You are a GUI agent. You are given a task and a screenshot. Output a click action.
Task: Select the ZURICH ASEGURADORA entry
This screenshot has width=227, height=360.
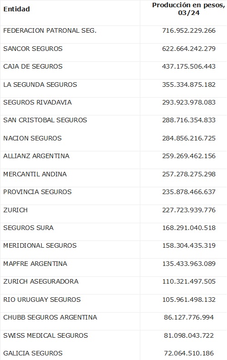click(x=41, y=281)
